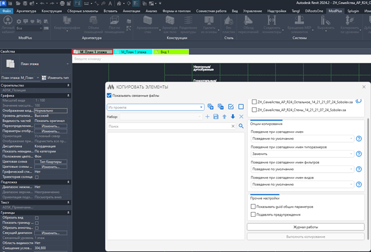
Task: Open Личный кабинет in ModPlus panel
Action: [8, 25]
